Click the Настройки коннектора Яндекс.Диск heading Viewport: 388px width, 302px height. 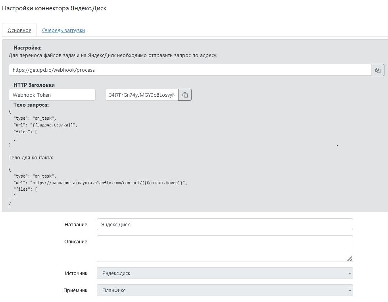[x=54, y=8]
